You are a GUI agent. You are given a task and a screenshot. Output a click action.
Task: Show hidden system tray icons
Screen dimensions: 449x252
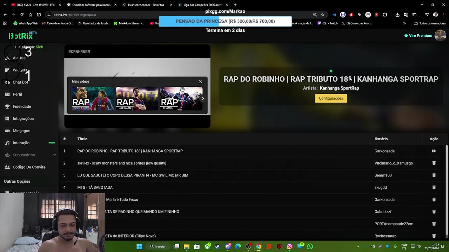(358, 246)
